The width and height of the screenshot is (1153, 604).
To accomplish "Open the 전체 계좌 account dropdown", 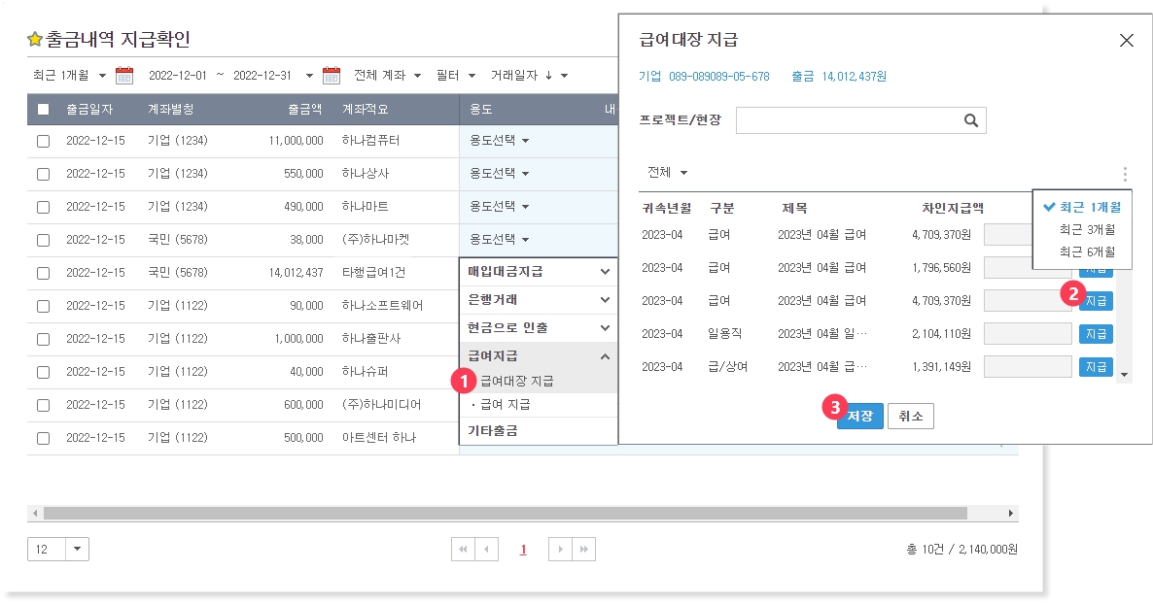I will [387, 76].
